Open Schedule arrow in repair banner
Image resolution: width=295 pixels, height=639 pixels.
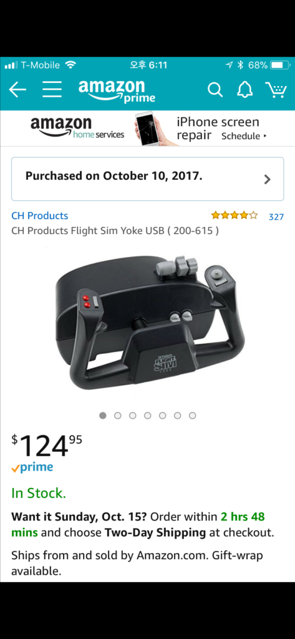[244, 136]
